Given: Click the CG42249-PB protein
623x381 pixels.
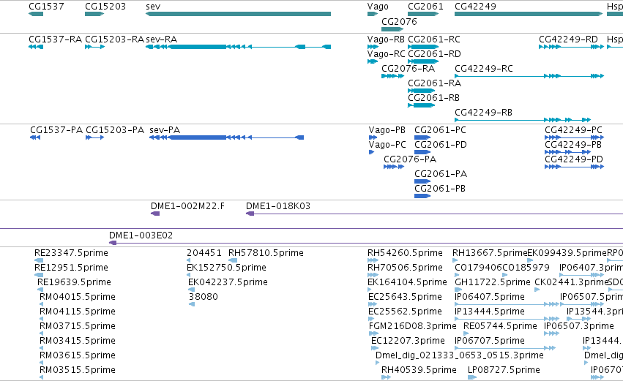Looking at the screenshot, I should tap(568, 152).
